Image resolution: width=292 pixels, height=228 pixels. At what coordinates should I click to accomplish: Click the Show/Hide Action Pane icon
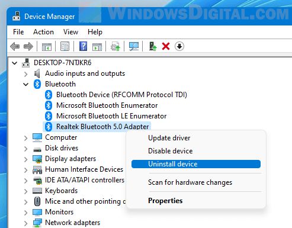pyautogui.click(x=97, y=47)
